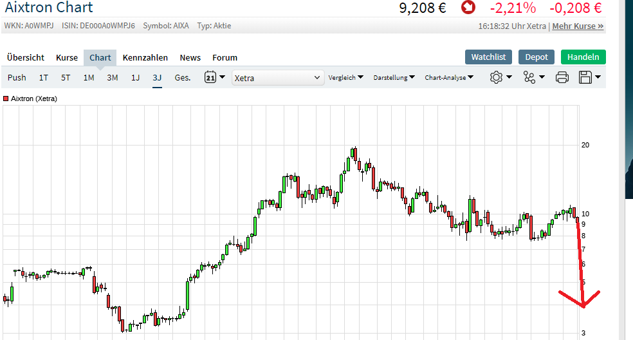
Task: Click the share nodes icon
Action: click(529, 77)
